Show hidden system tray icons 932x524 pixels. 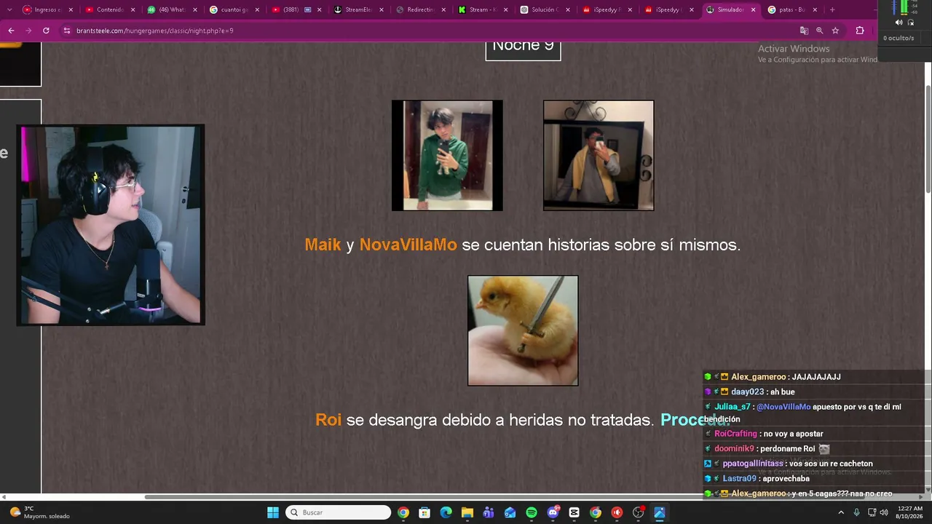click(x=841, y=512)
